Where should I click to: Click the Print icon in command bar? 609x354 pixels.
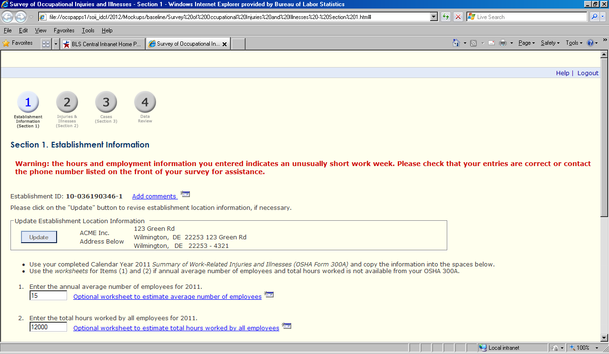click(x=503, y=43)
